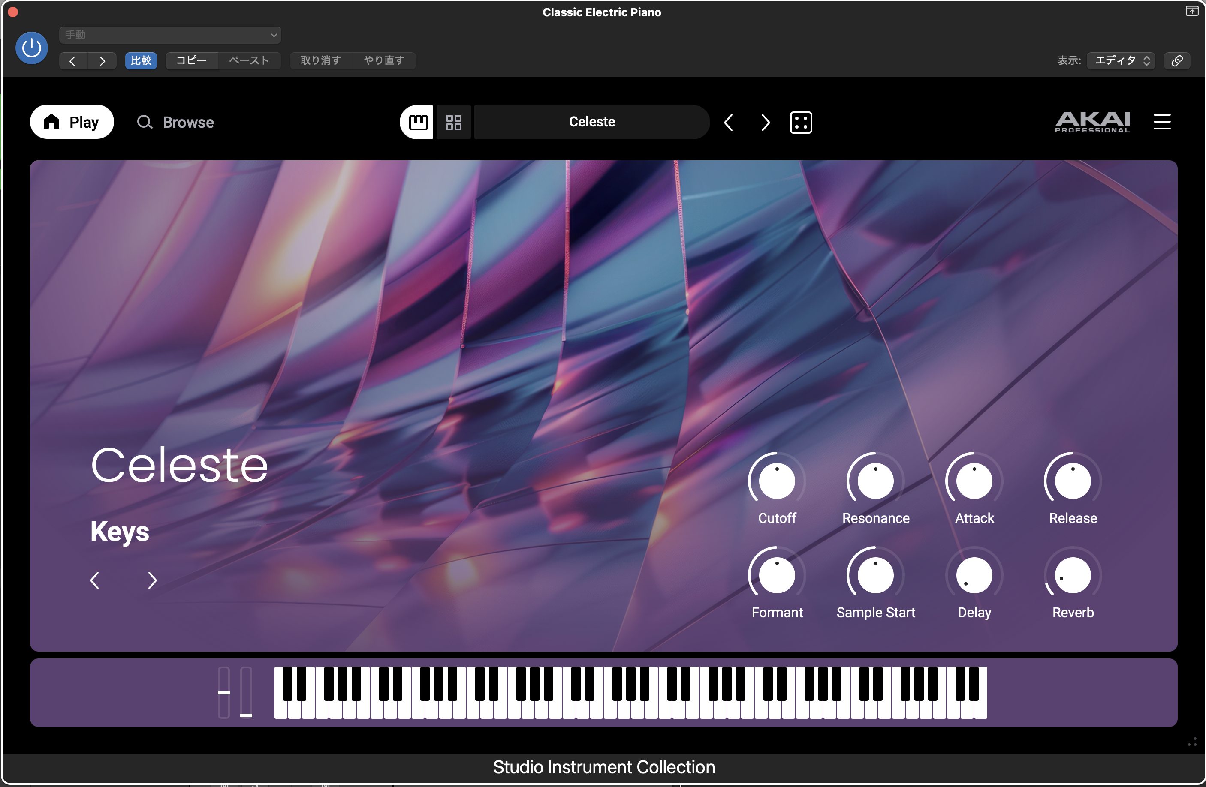This screenshot has width=1206, height=787.
Task: Go to previous preset arrow beside Celeste
Action: pyautogui.click(x=729, y=122)
